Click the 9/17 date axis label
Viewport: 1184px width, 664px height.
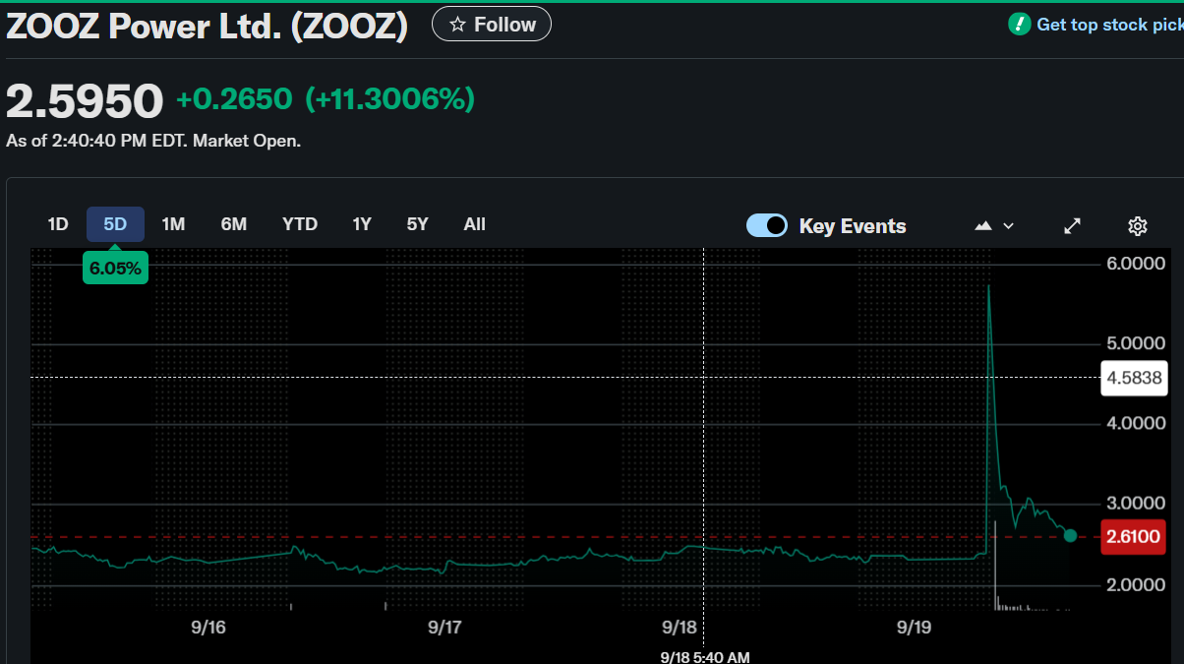tap(445, 628)
